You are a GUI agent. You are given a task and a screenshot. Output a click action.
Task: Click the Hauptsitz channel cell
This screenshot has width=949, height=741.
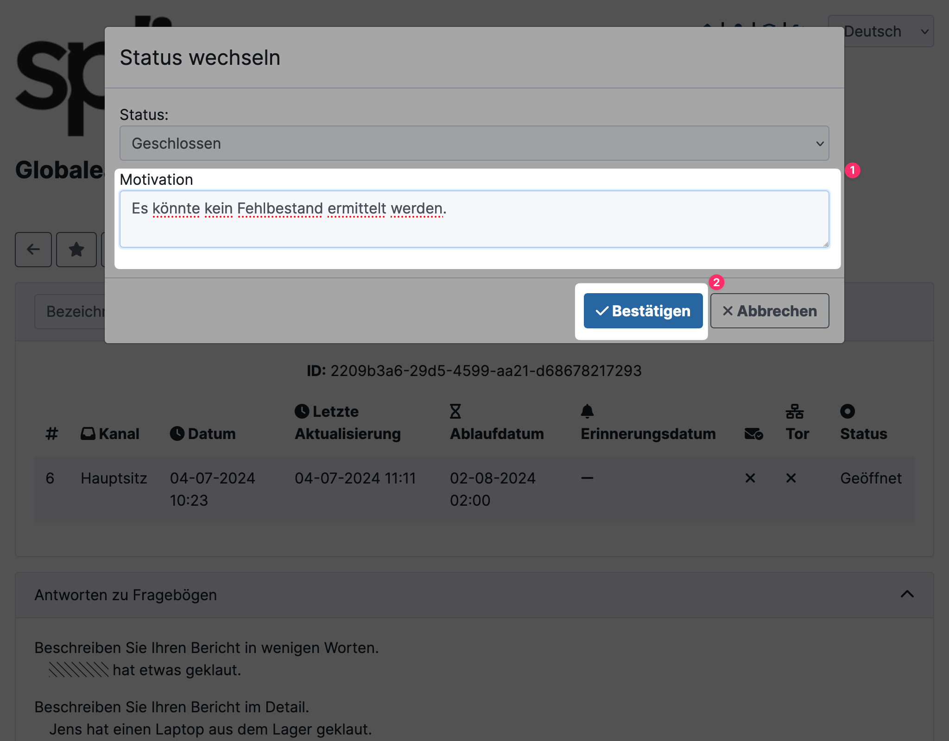(114, 478)
